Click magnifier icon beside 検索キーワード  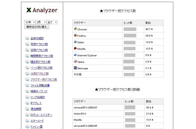pos(27,91)
